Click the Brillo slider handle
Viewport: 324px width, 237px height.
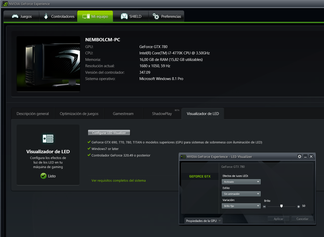(x=281, y=206)
